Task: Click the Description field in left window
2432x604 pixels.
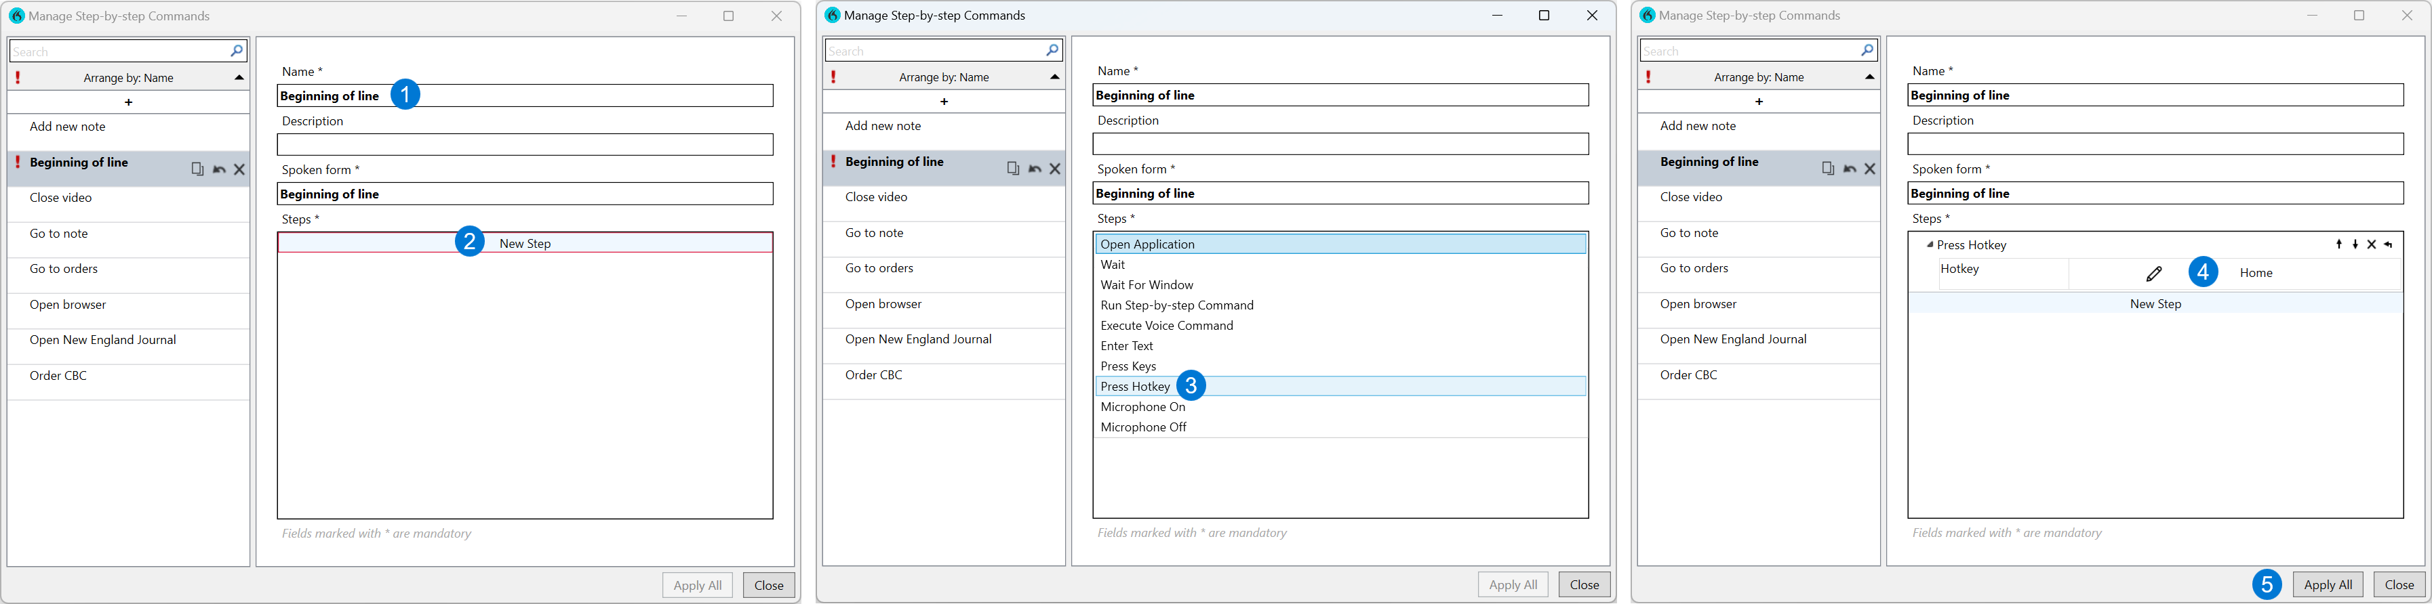Action: (x=525, y=144)
